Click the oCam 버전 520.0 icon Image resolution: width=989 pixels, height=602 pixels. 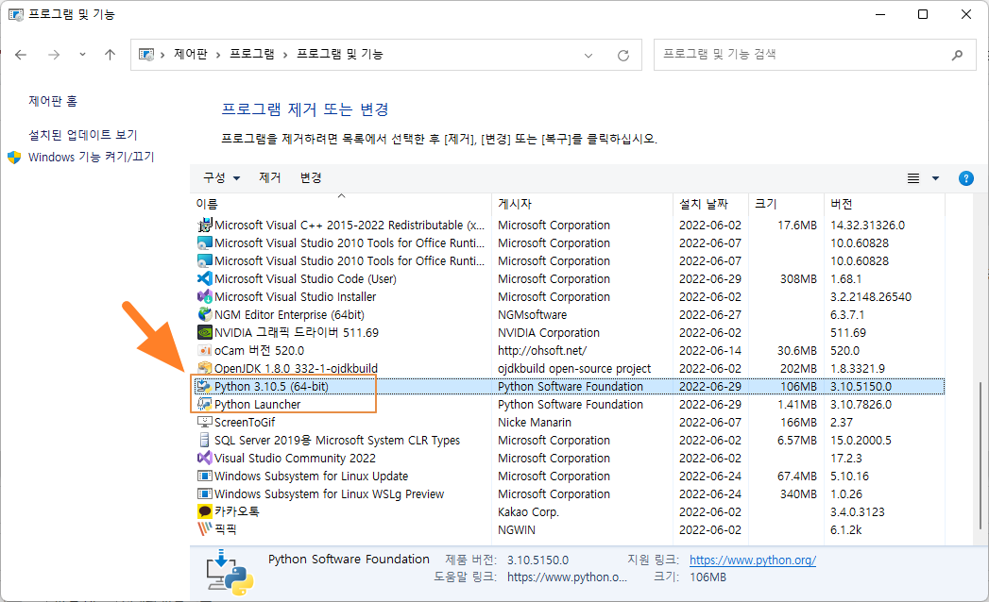click(204, 350)
